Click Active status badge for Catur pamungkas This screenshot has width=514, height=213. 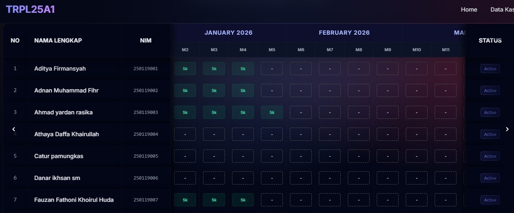coord(490,156)
